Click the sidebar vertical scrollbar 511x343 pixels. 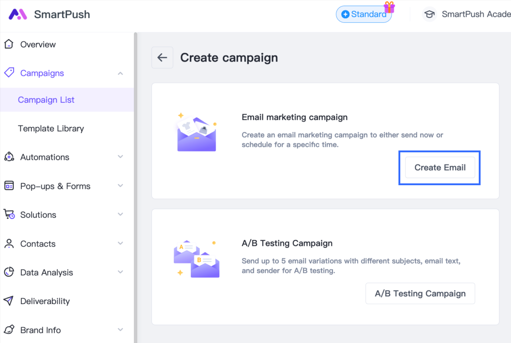coord(135,183)
